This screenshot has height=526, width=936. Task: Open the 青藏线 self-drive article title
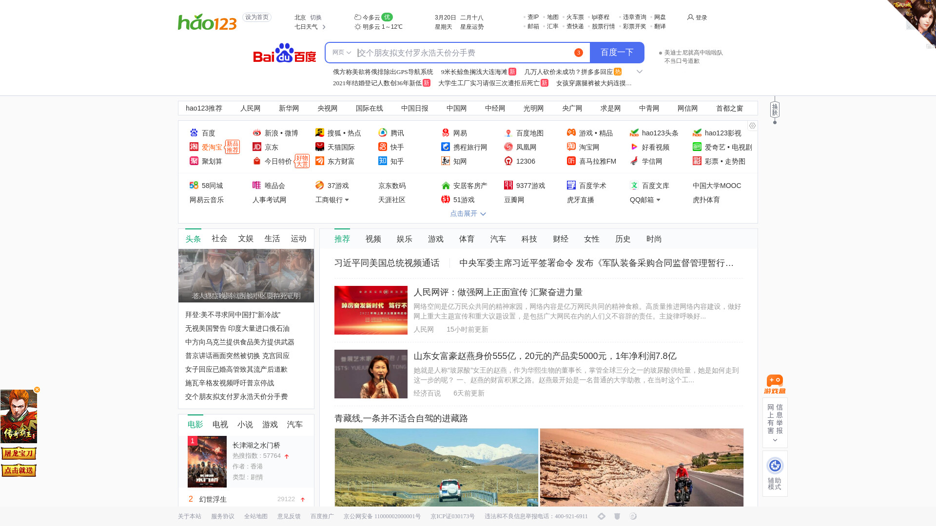(x=401, y=418)
